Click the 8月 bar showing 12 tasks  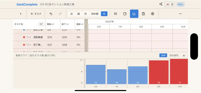click(x=138, y=75)
